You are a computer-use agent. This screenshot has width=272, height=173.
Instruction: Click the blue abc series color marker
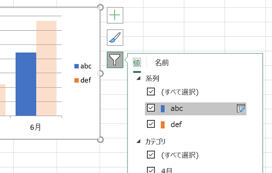click(x=163, y=109)
